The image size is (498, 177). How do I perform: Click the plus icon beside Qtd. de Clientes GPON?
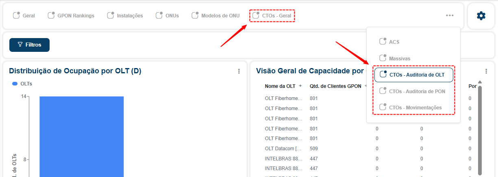pyautogui.click(x=366, y=86)
